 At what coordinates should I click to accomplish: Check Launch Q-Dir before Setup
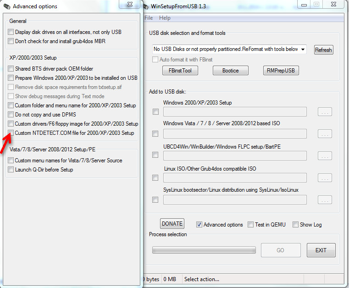click(11, 170)
